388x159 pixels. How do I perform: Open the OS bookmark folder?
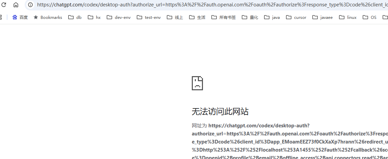coord(369,17)
